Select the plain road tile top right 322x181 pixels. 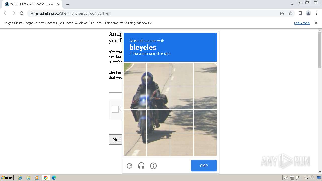tap(205, 74)
